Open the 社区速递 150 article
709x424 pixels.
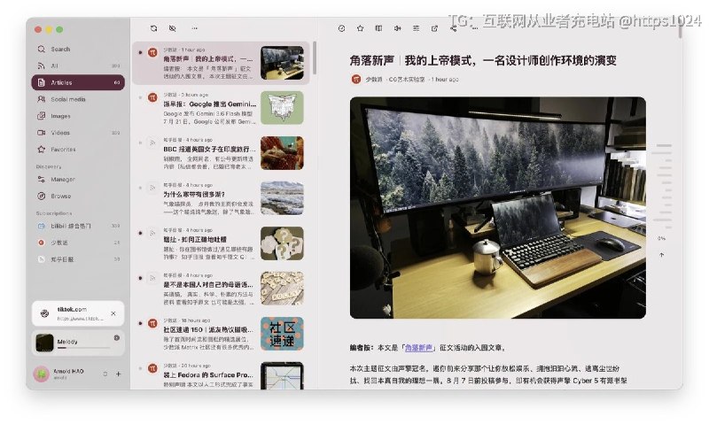[x=221, y=334]
